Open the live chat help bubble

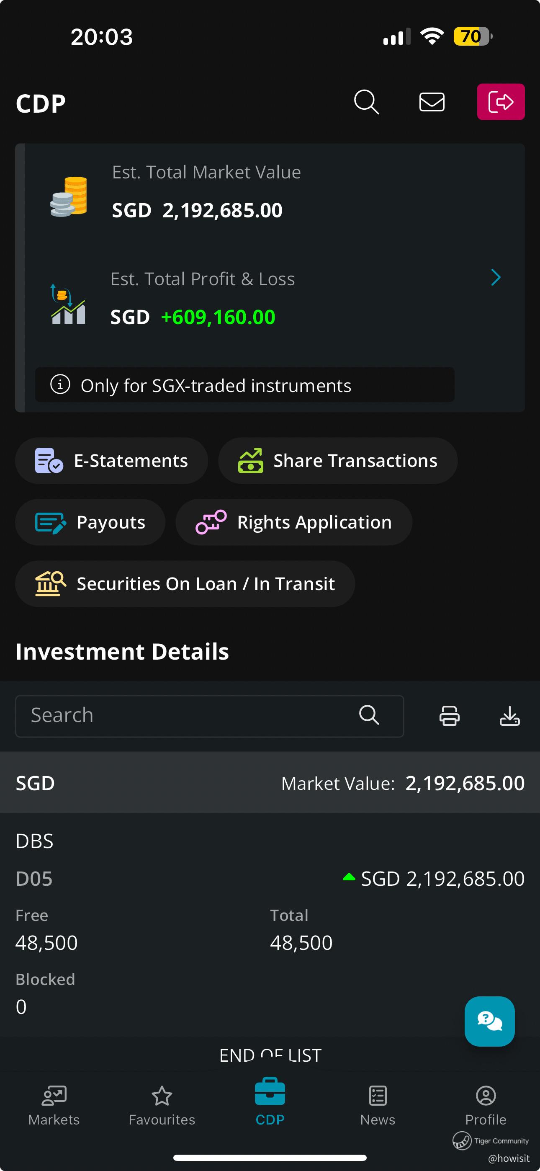pyautogui.click(x=489, y=1021)
